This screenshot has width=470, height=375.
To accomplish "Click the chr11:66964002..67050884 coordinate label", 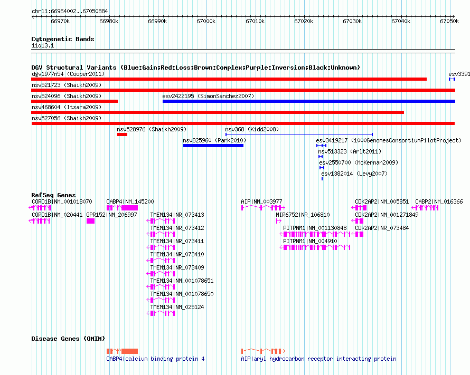I will (x=70, y=12).
